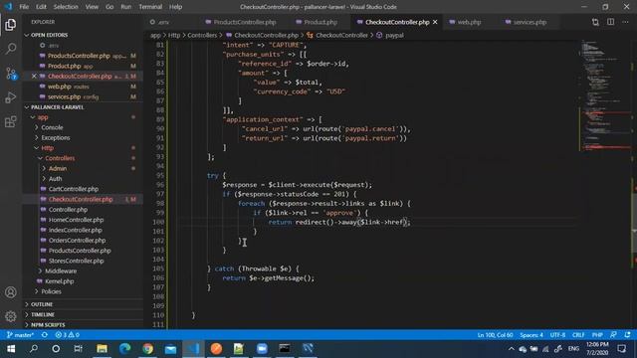Open the terminal window from the taskbar
This screenshot has width=637, height=358.
click(285, 349)
